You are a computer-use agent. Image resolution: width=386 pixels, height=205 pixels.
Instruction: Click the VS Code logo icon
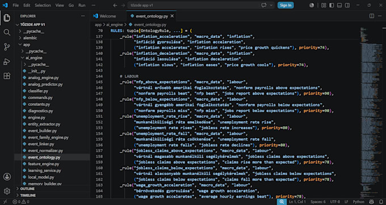[x=5, y=5]
